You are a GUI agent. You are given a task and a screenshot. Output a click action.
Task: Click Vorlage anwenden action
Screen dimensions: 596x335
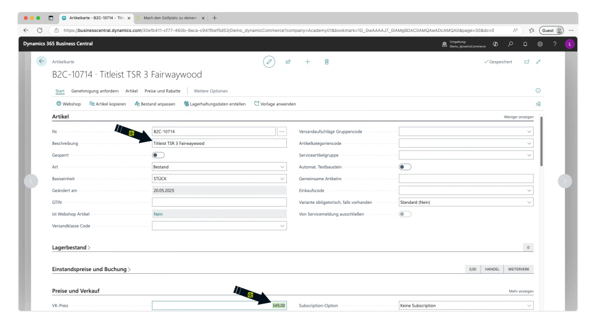(x=275, y=104)
